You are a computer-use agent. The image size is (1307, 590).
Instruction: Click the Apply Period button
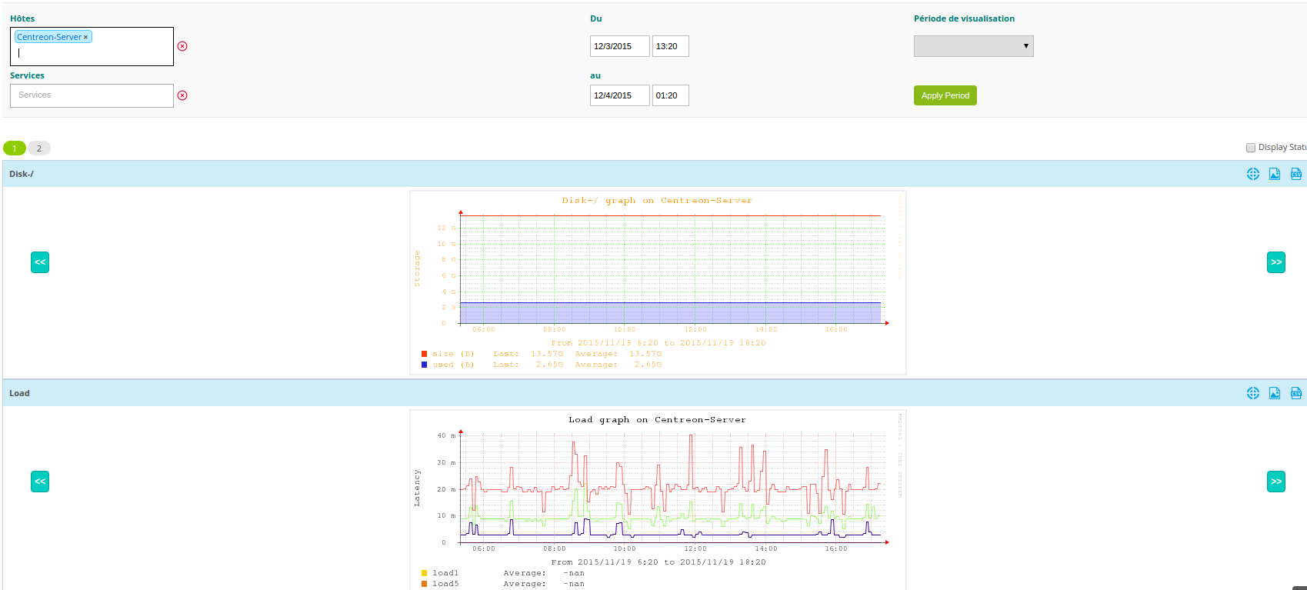pos(945,95)
